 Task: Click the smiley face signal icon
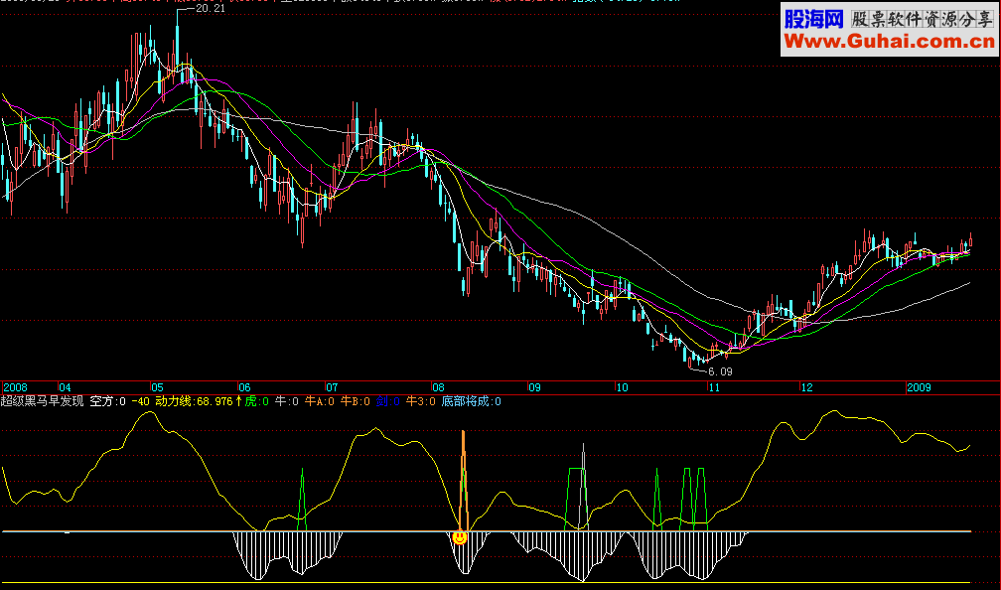[459, 537]
